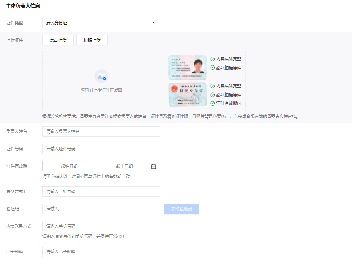This screenshot has height=260, width=352.
Task: Click the chevron arrow of 居民身份证 selector
Action: [154, 23]
